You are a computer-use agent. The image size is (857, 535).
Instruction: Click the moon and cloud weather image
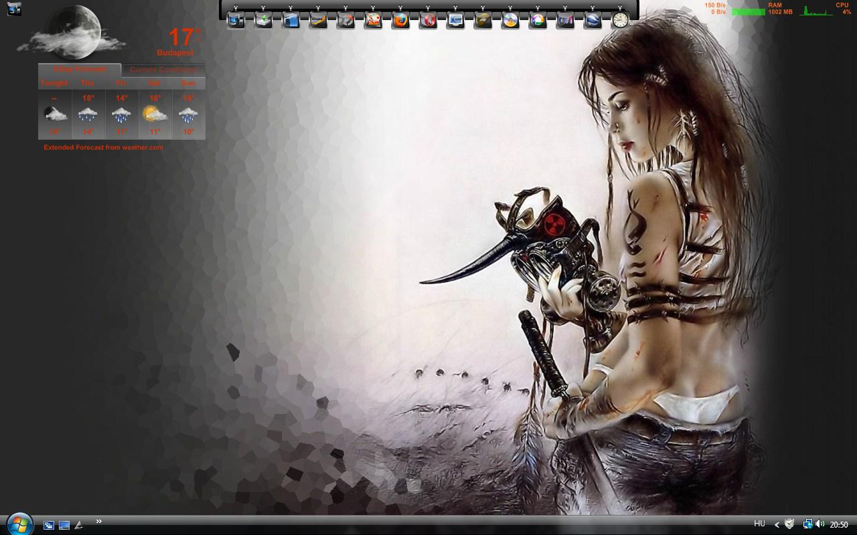click(72, 32)
